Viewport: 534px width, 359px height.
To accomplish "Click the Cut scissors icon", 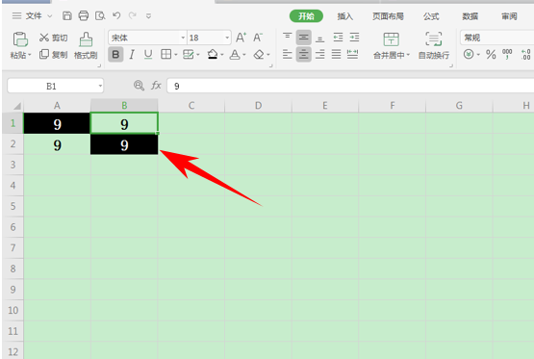I will pyautogui.click(x=44, y=38).
